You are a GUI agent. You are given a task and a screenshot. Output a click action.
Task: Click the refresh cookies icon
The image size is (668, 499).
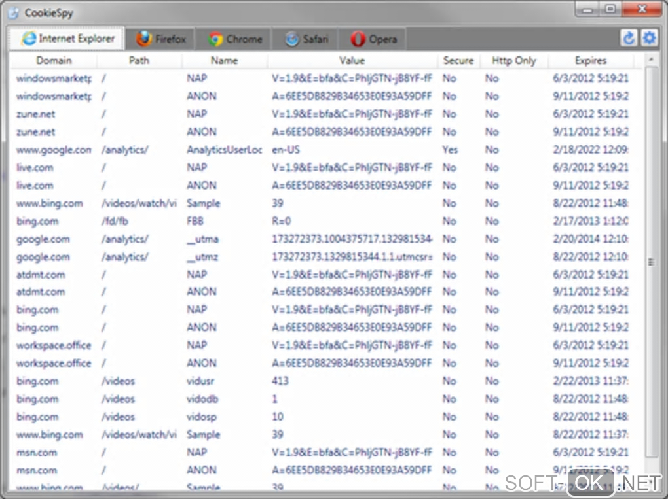[629, 39]
